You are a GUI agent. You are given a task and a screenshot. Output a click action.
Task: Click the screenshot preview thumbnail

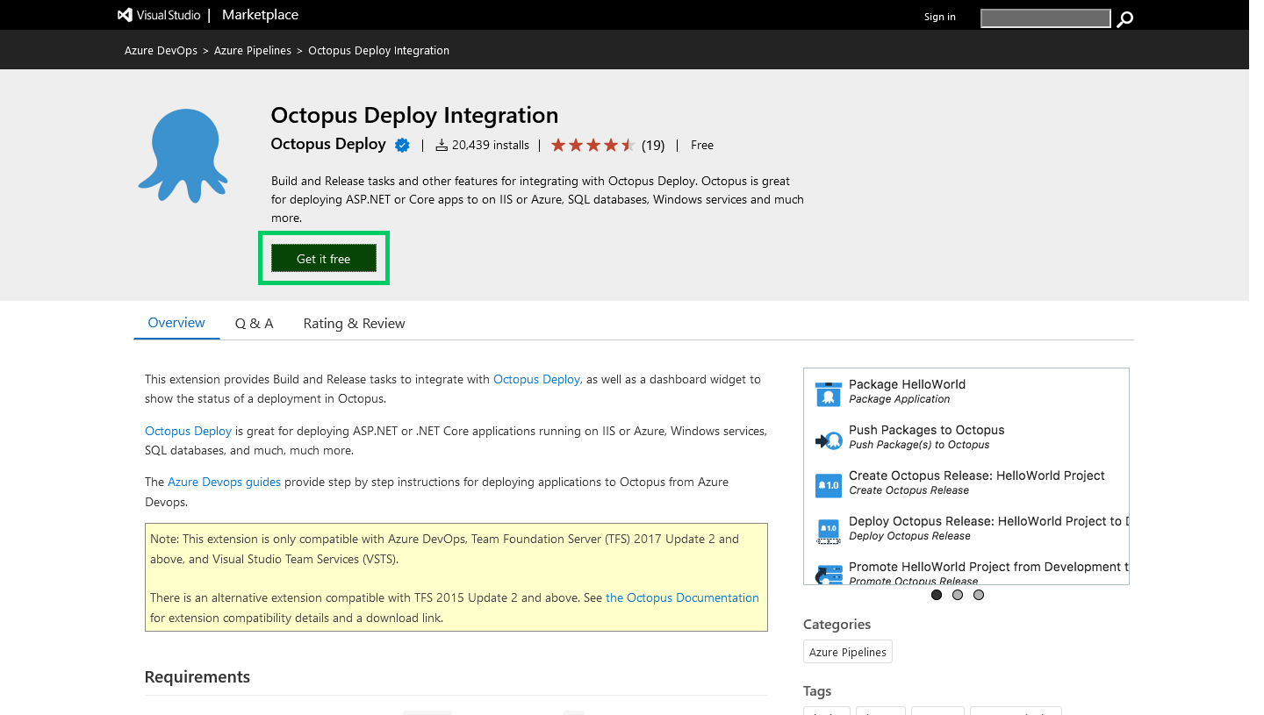coord(966,476)
